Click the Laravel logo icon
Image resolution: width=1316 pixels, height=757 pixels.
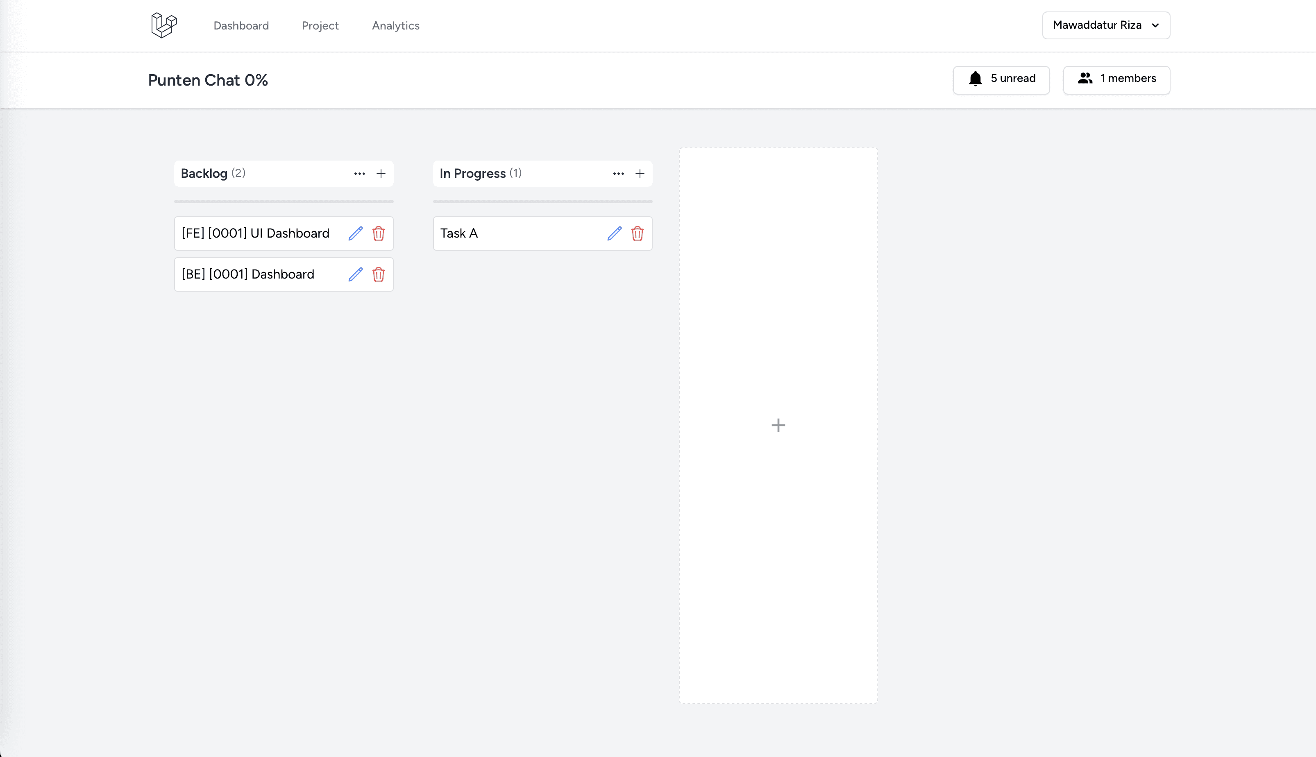click(x=164, y=25)
